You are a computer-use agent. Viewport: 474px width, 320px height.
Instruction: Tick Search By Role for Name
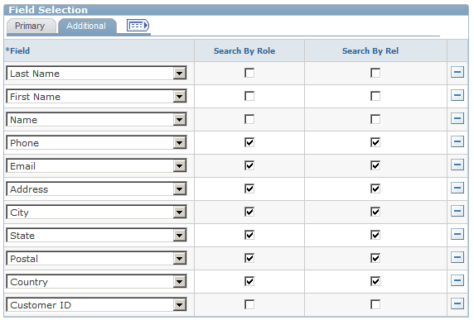pyautogui.click(x=249, y=119)
